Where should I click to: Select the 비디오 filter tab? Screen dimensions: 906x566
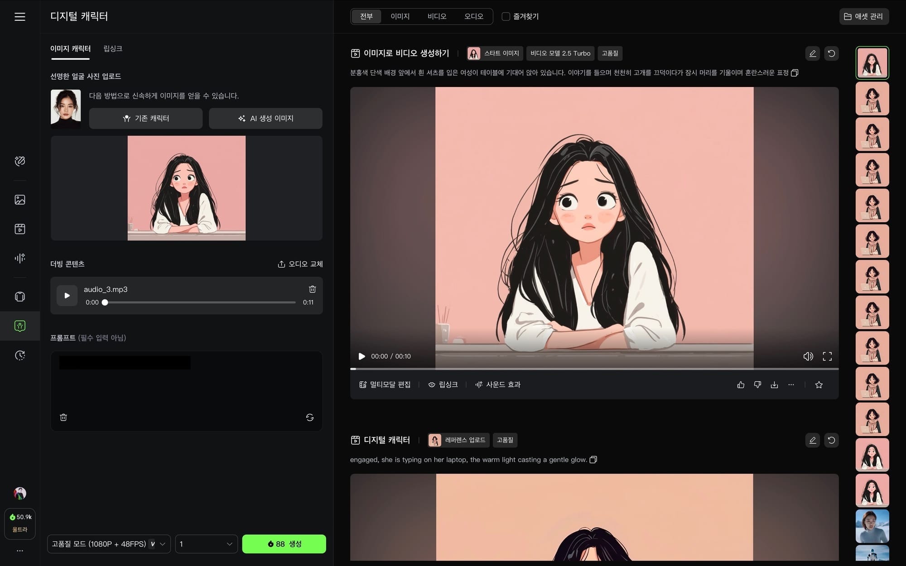[x=437, y=17]
